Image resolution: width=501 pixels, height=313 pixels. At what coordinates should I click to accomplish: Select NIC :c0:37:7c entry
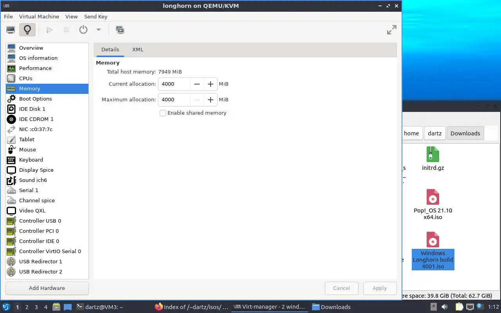pos(47,129)
